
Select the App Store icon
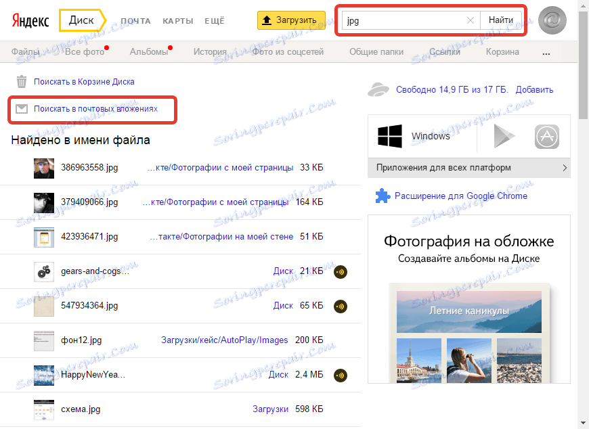[547, 137]
